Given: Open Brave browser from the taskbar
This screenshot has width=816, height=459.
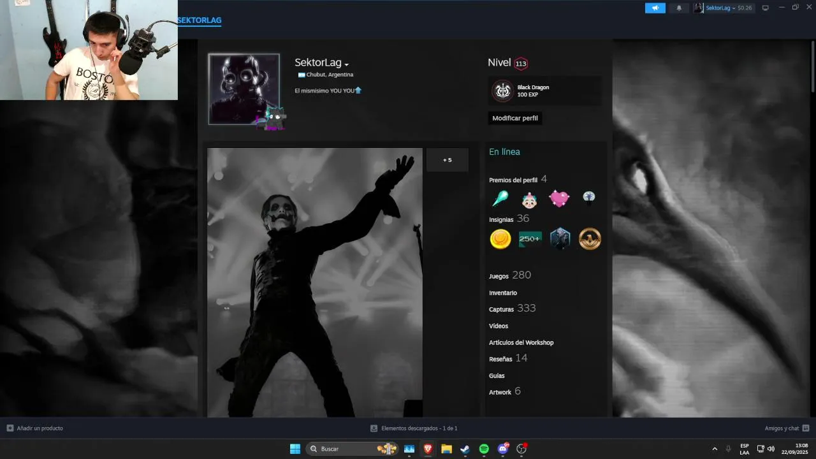Looking at the screenshot, I should click(428, 449).
